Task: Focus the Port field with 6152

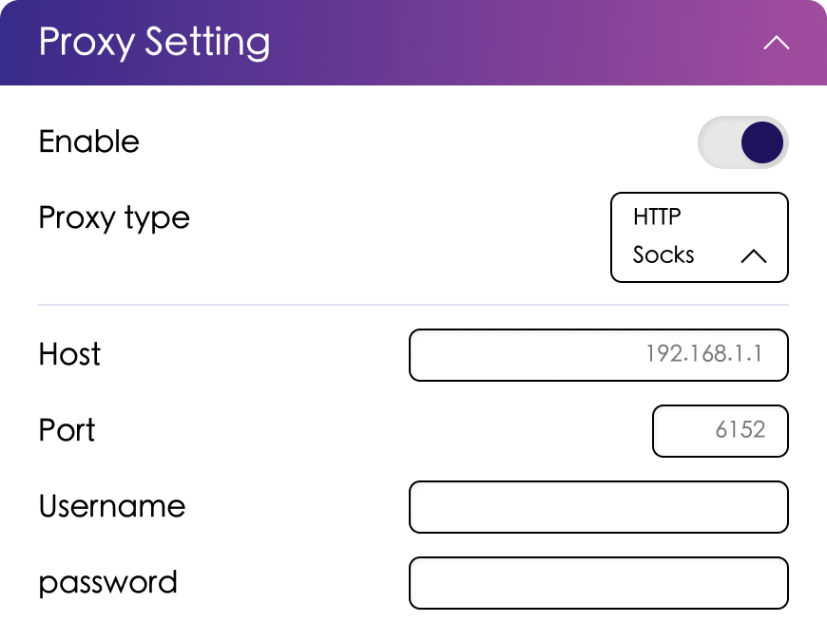Action: coord(720,431)
